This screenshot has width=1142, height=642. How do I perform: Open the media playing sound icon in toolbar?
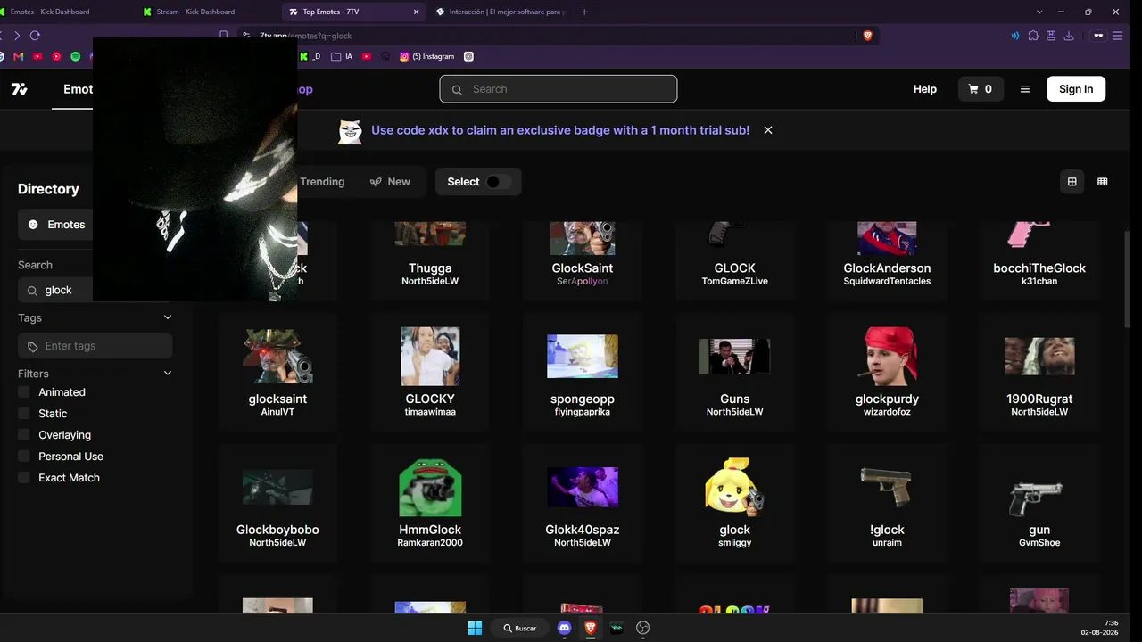(1015, 36)
